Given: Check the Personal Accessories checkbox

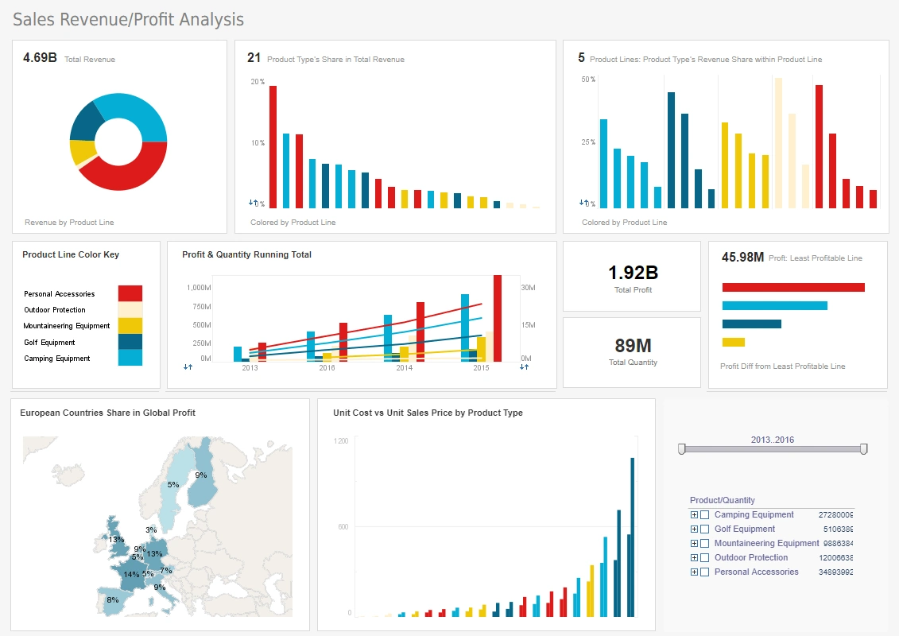Looking at the screenshot, I should point(705,572).
